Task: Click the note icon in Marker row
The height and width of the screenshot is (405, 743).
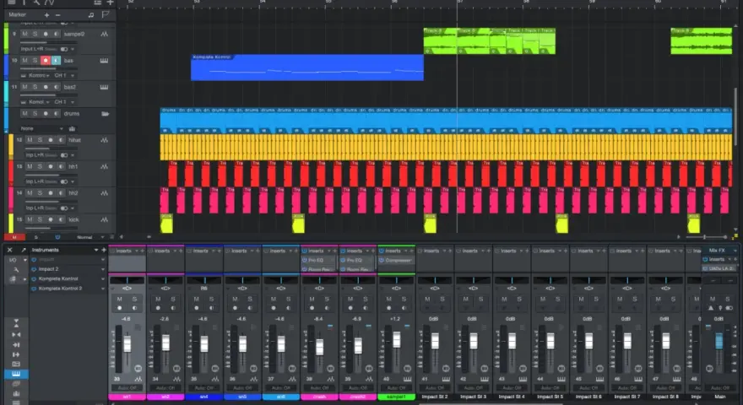Action: (91, 15)
